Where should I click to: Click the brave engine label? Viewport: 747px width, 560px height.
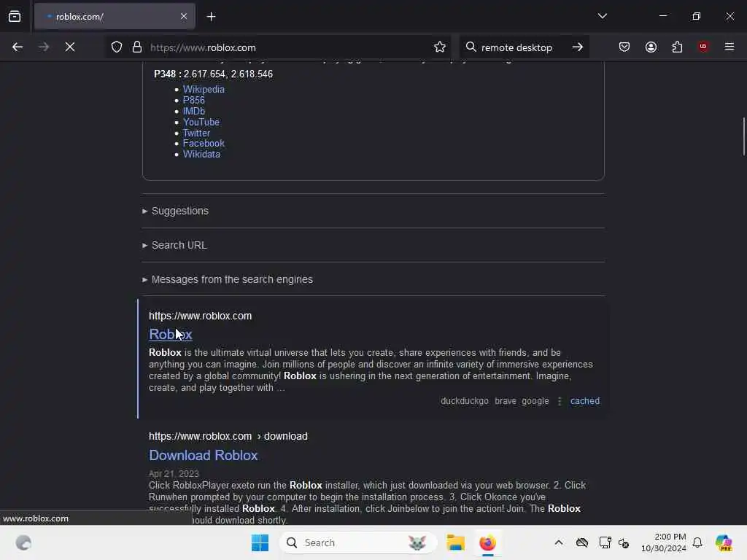point(506,401)
